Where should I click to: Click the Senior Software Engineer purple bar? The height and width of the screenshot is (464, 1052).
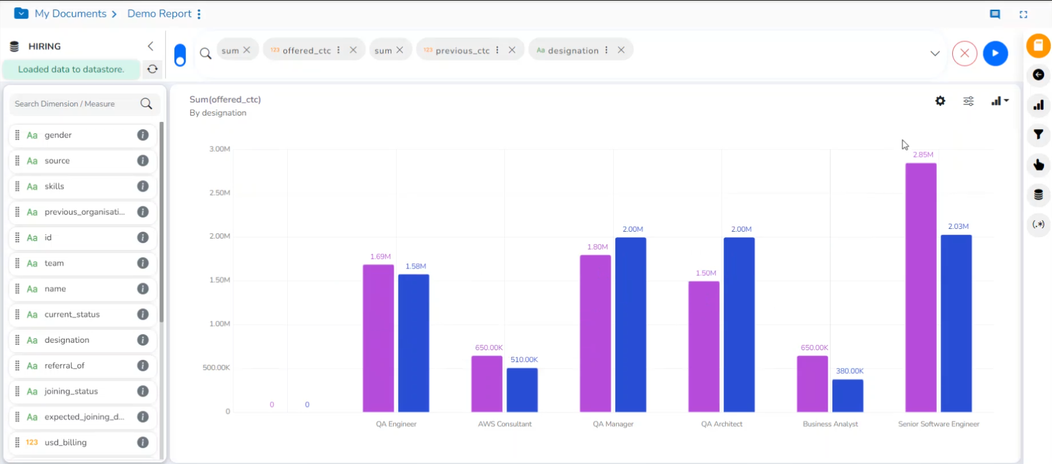[921, 288]
